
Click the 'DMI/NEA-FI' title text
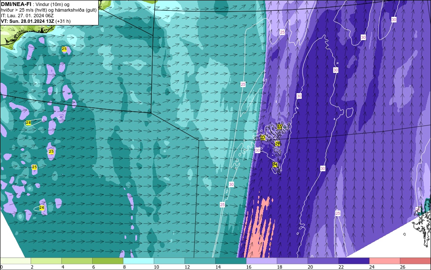(16, 4)
